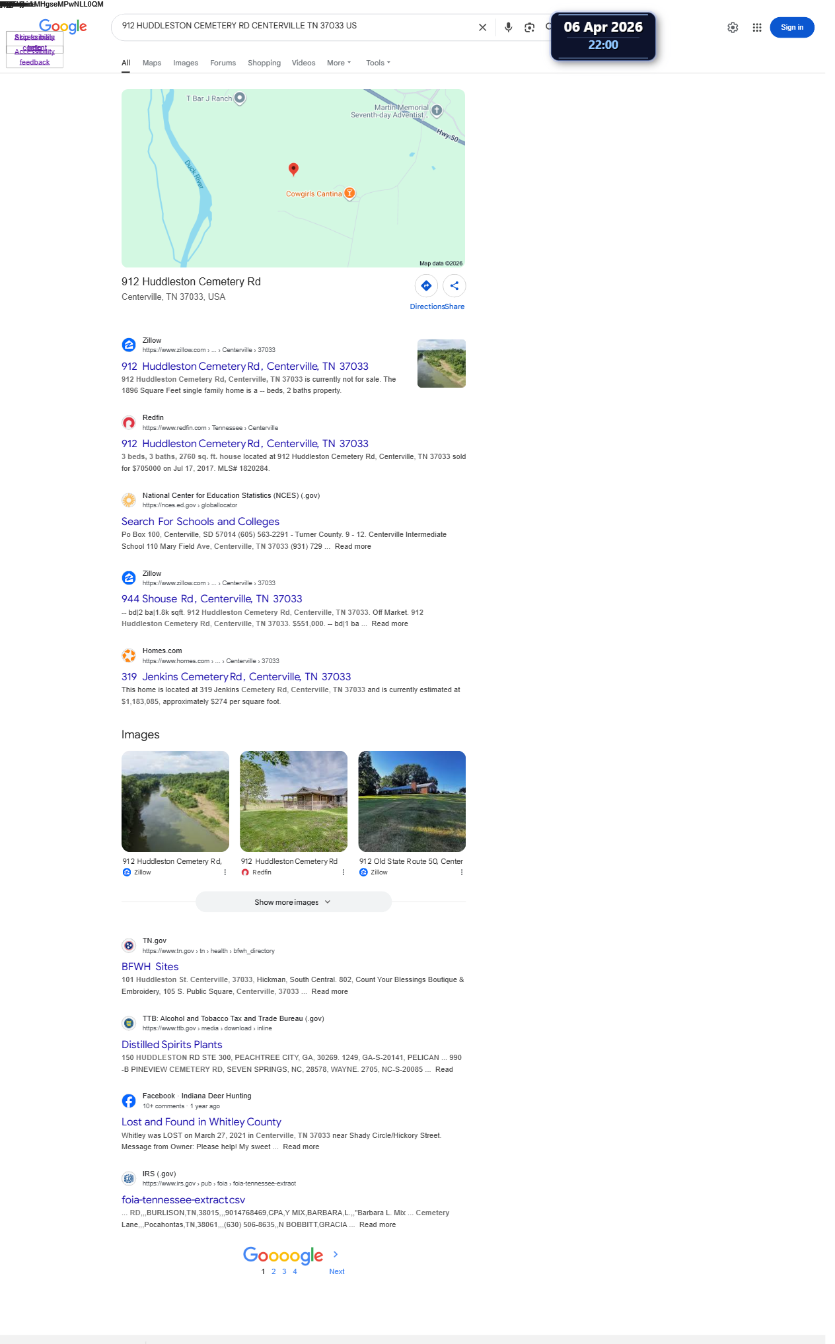The width and height of the screenshot is (835, 1344).
Task: Click the Cowgirls Cantina map marker
Action: pyautogui.click(x=350, y=194)
